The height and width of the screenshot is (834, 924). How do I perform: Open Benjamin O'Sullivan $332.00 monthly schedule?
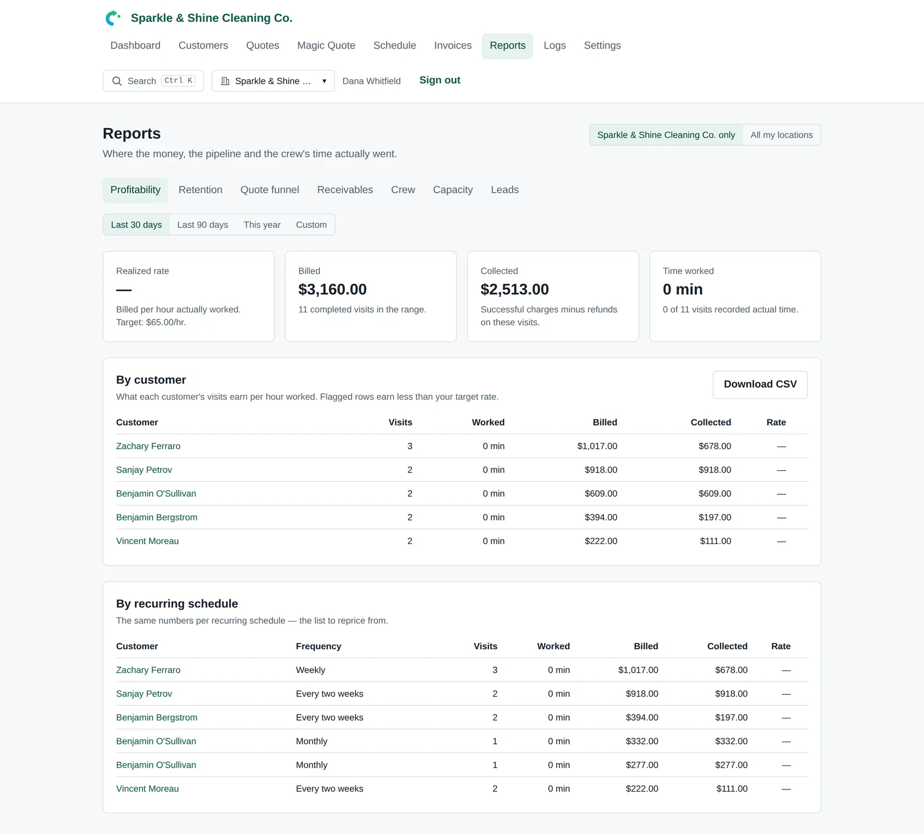(156, 741)
